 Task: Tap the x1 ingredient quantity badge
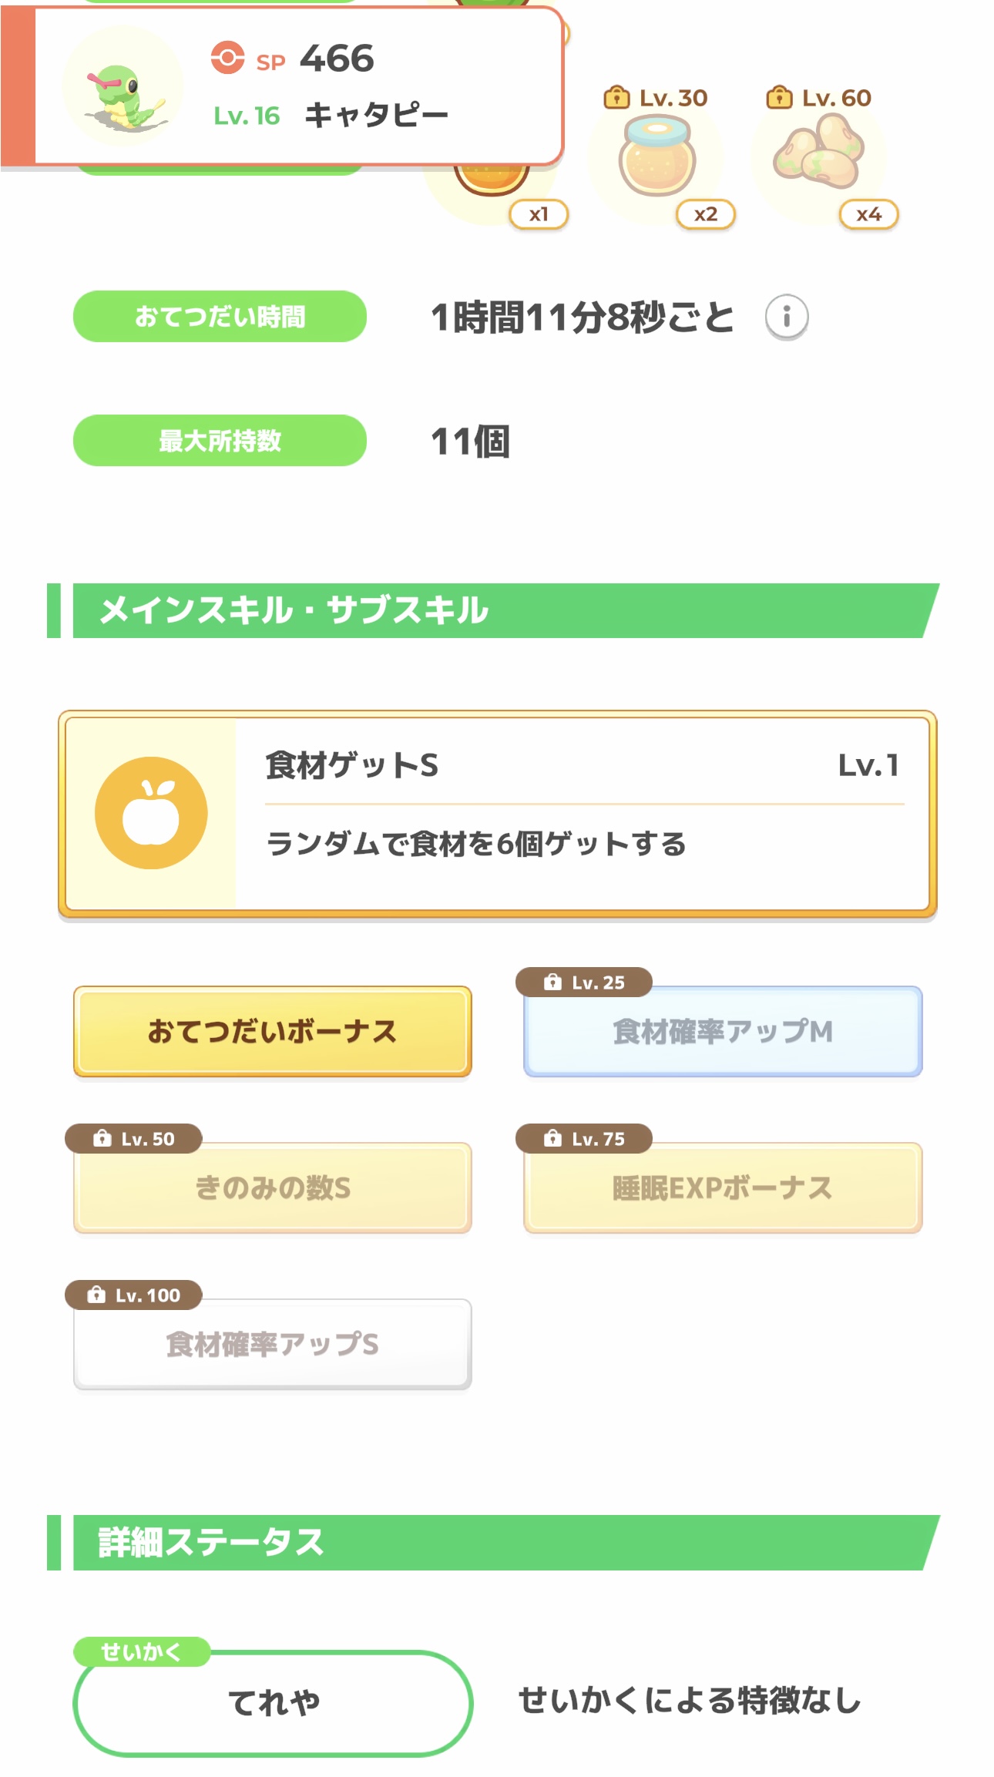pyautogui.click(x=539, y=214)
